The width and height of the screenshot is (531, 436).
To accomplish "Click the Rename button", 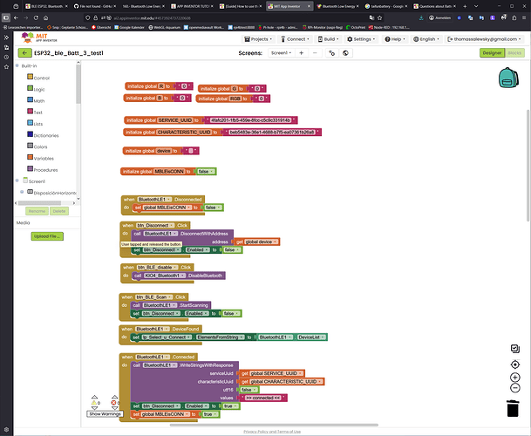I will click(x=37, y=211).
